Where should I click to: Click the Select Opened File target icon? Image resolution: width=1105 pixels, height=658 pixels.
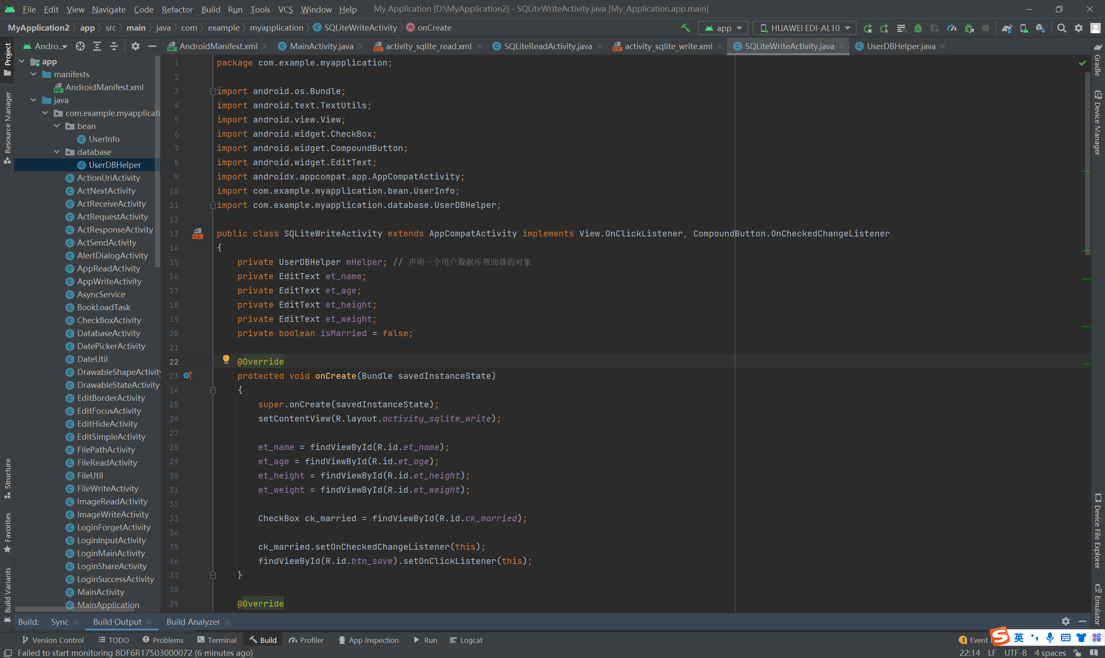(80, 46)
